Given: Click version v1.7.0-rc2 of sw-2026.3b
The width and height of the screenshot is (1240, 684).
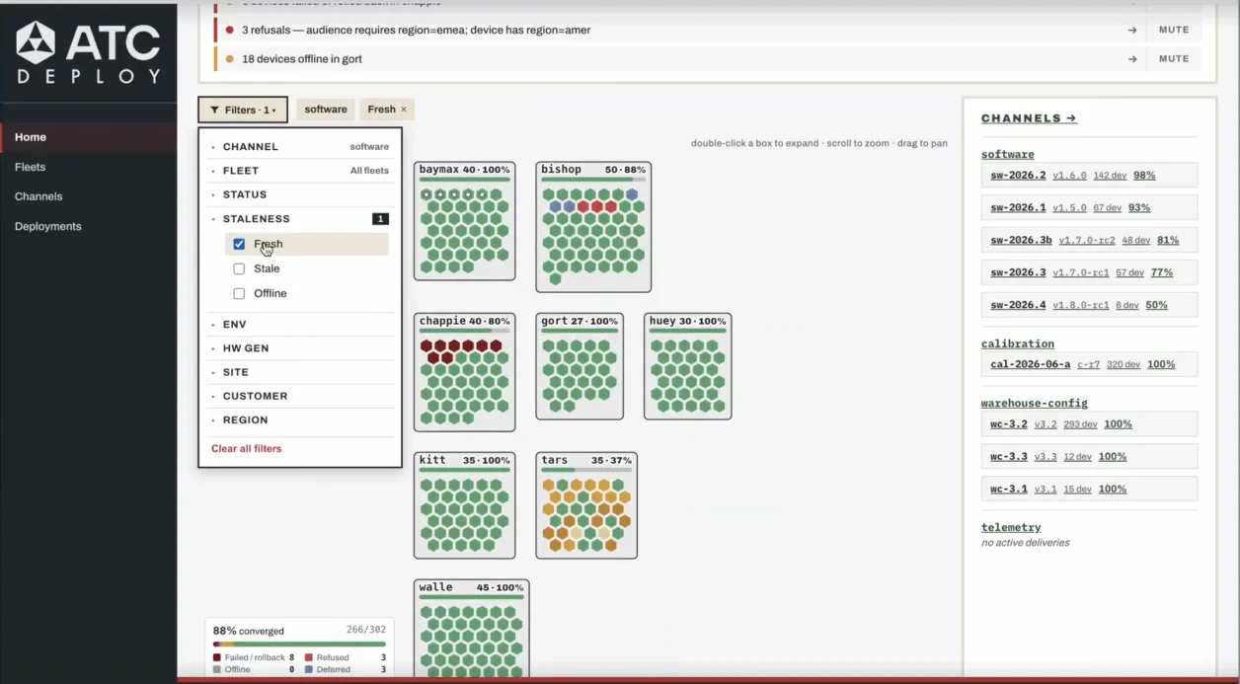Looking at the screenshot, I should (1087, 240).
